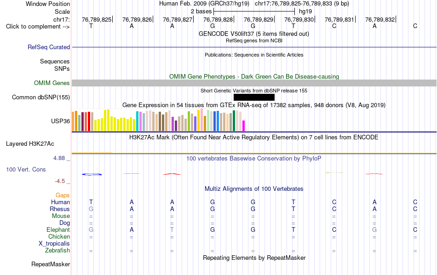This screenshot has height=275, width=437.
Task: Select the Dog species label
Action: (64, 223)
